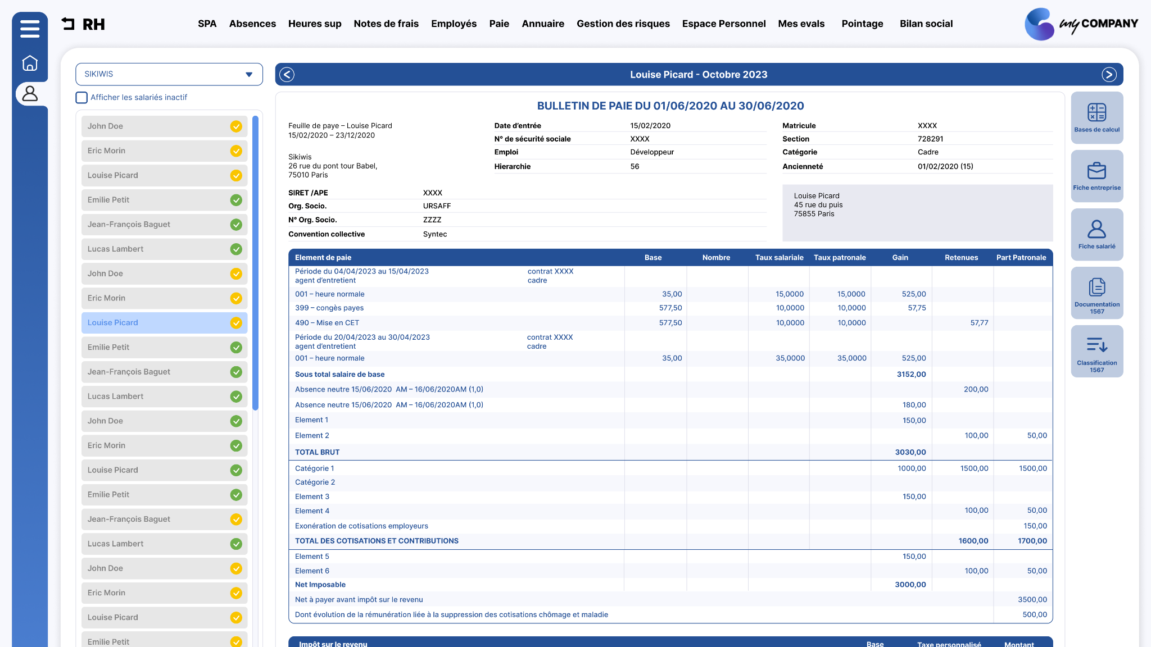Click yellow status check beside first John Doe
1151x647 pixels.
236,126
